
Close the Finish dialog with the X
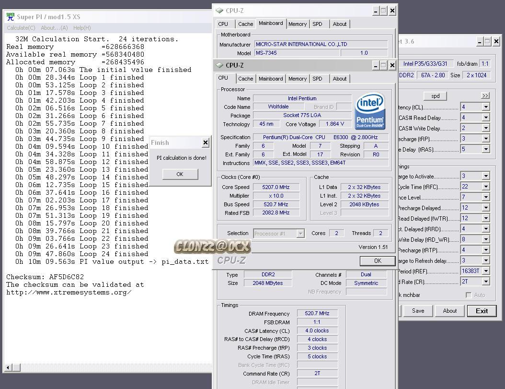click(x=206, y=142)
